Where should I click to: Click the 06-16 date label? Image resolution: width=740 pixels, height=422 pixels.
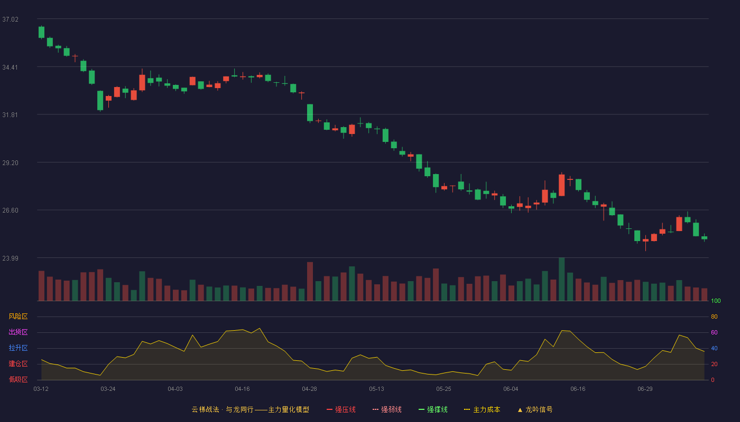tap(578, 389)
